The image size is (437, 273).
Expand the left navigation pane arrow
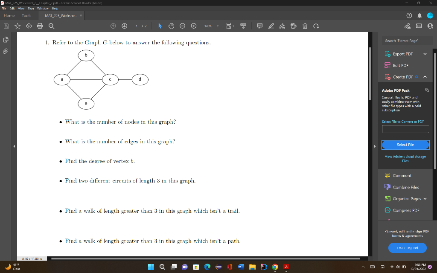point(14,146)
